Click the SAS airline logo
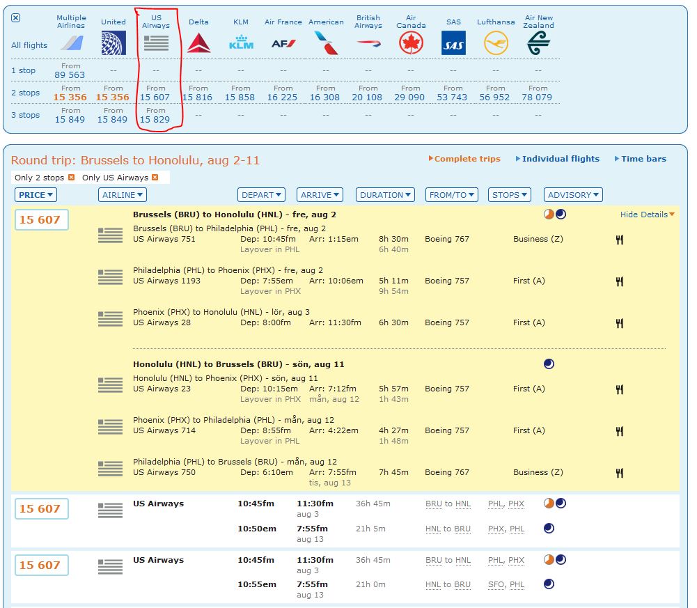 453,44
